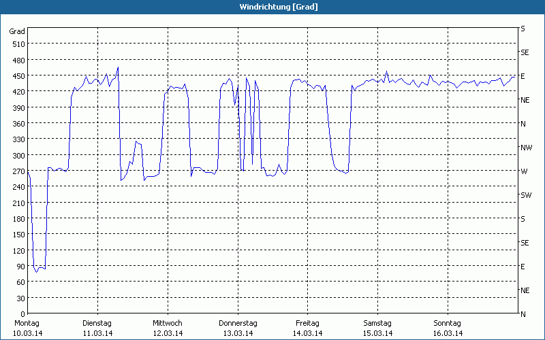Image resolution: width=545 pixels, height=340 pixels.
Task: Choose the Donnerstag day label
Action: click(238, 323)
